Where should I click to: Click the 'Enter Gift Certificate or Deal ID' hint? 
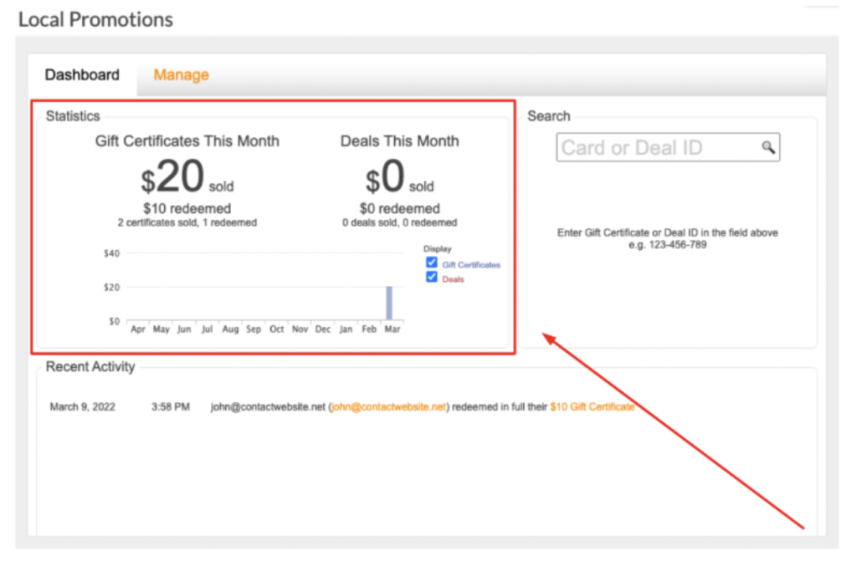pyautogui.click(x=667, y=232)
